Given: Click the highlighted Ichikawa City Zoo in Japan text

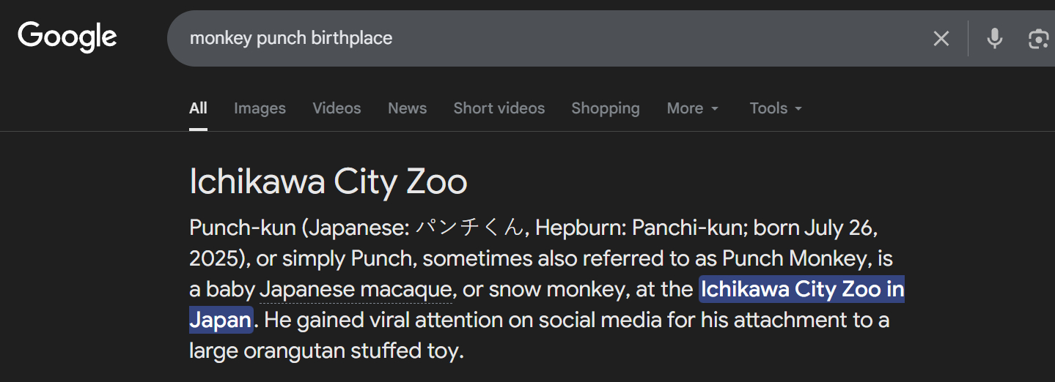Looking at the screenshot, I should 801,290.
